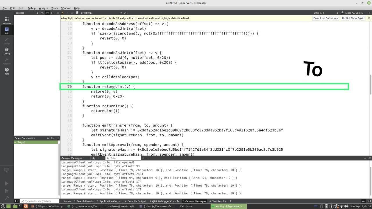Viewport: 372px width, 209px height.
Task: Select erc20.yul in Open Documents list
Action: coord(36,142)
